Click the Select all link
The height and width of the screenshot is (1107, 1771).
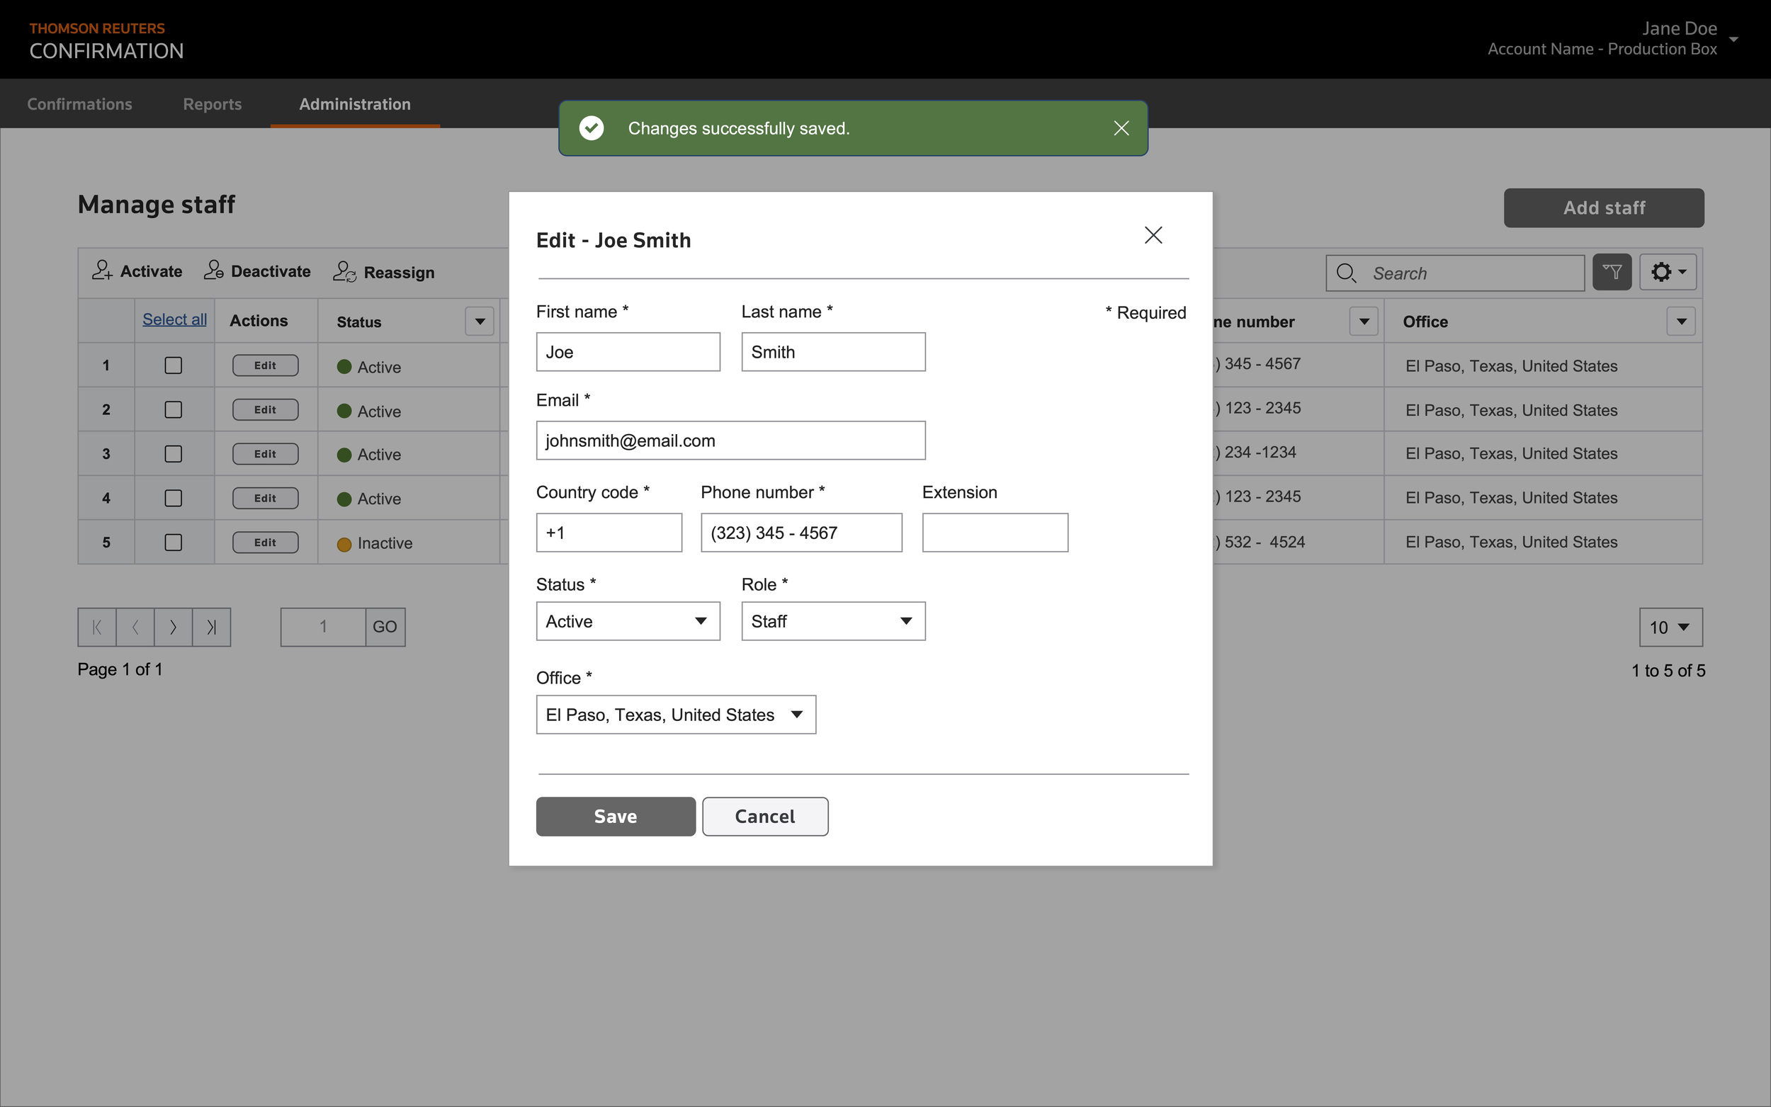(x=174, y=320)
